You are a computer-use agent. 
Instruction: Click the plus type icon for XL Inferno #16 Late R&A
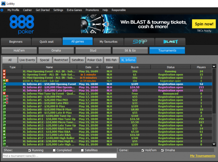(x=4, y=135)
